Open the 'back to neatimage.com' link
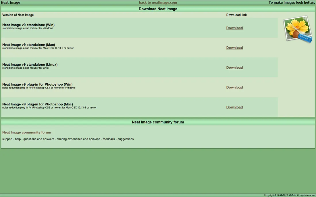This screenshot has height=197, width=316. [x=158, y=3]
